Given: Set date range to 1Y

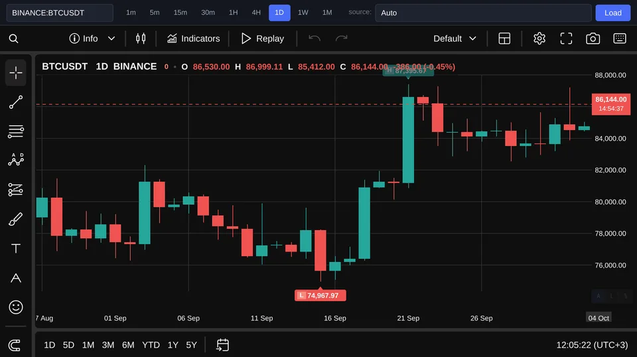Looking at the screenshot, I should (173, 345).
